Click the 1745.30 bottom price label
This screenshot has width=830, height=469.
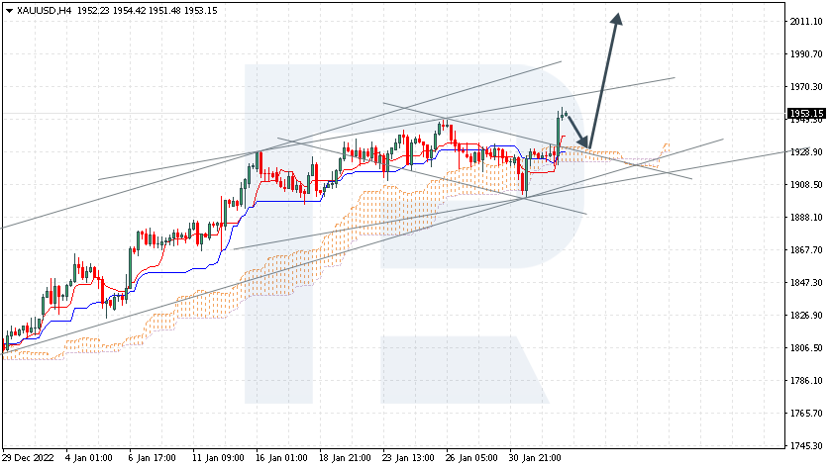(806, 445)
